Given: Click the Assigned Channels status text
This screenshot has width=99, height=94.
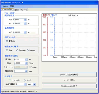Looking at the screenshot, I should (x=28, y=91).
